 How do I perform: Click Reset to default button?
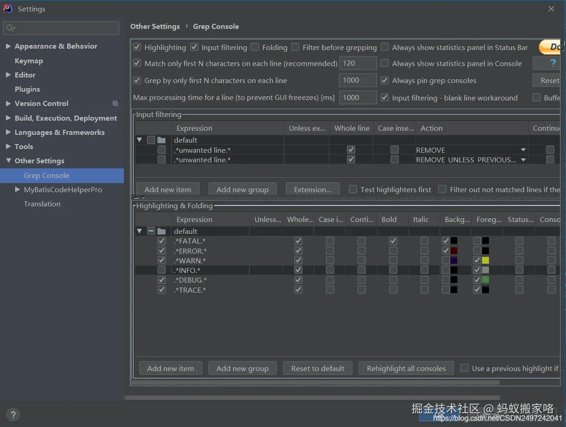[318, 368]
